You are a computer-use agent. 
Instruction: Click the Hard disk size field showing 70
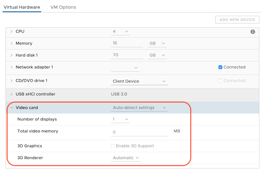pos(127,55)
